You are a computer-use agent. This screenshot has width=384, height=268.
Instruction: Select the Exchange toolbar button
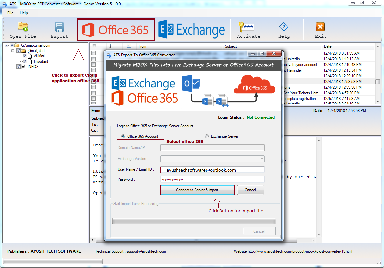(192, 30)
